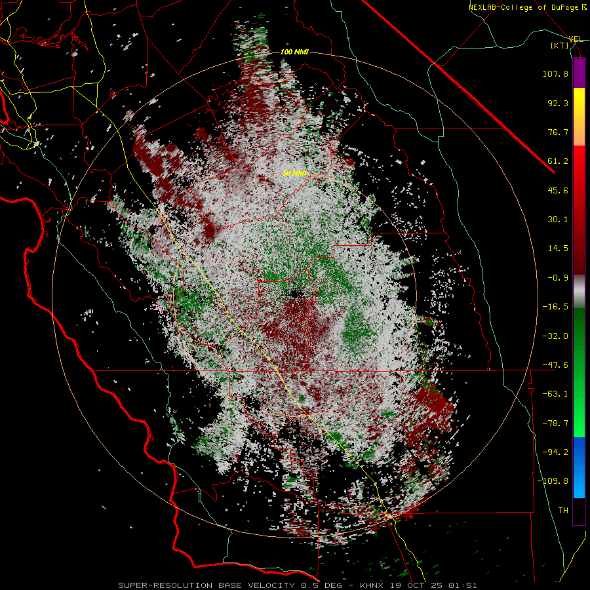Click the 100 NMI range ring label
Viewport: 590px width, 590px height.
tap(294, 52)
